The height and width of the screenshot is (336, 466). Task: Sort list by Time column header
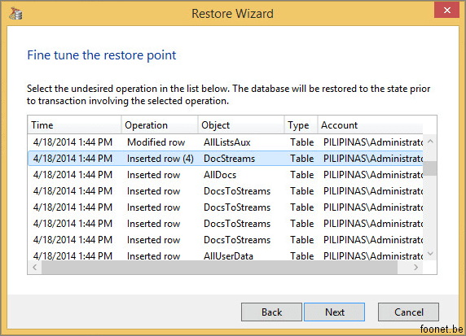tap(75, 125)
